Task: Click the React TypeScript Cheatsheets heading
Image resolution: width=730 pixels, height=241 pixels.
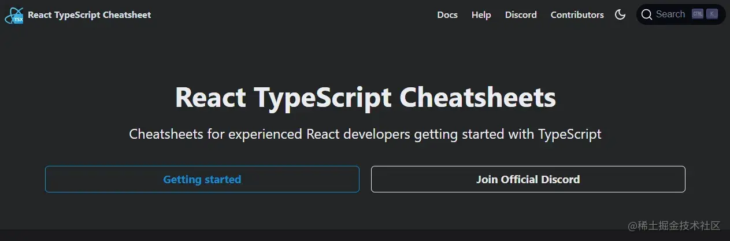Action: point(365,98)
